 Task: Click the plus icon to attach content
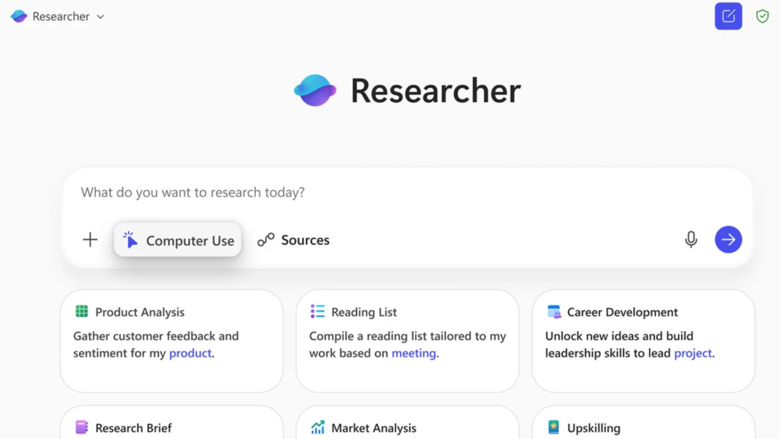click(x=90, y=240)
